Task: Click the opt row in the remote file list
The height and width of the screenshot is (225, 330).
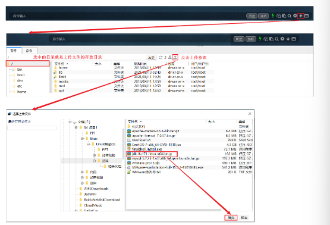Action: click(133, 90)
